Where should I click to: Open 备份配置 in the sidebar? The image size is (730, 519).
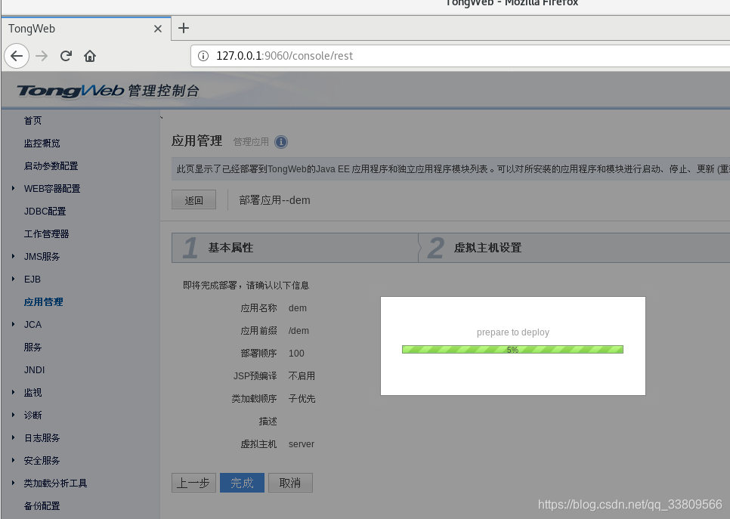pos(42,506)
